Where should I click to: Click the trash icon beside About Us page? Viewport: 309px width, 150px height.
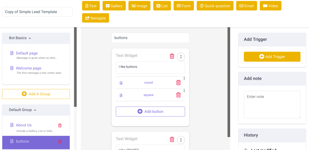(60, 126)
